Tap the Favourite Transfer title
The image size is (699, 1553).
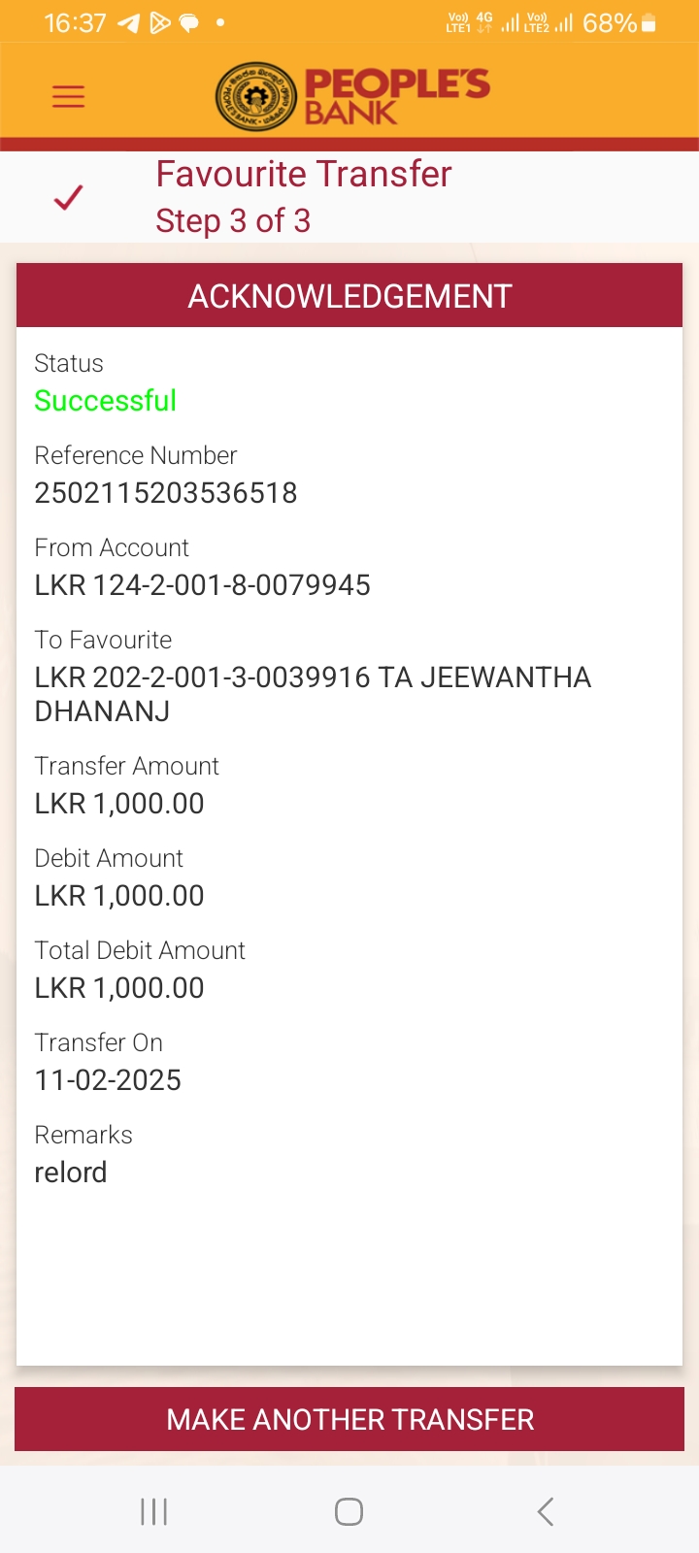(303, 175)
